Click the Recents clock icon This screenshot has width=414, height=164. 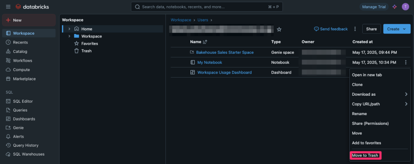tap(8, 42)
